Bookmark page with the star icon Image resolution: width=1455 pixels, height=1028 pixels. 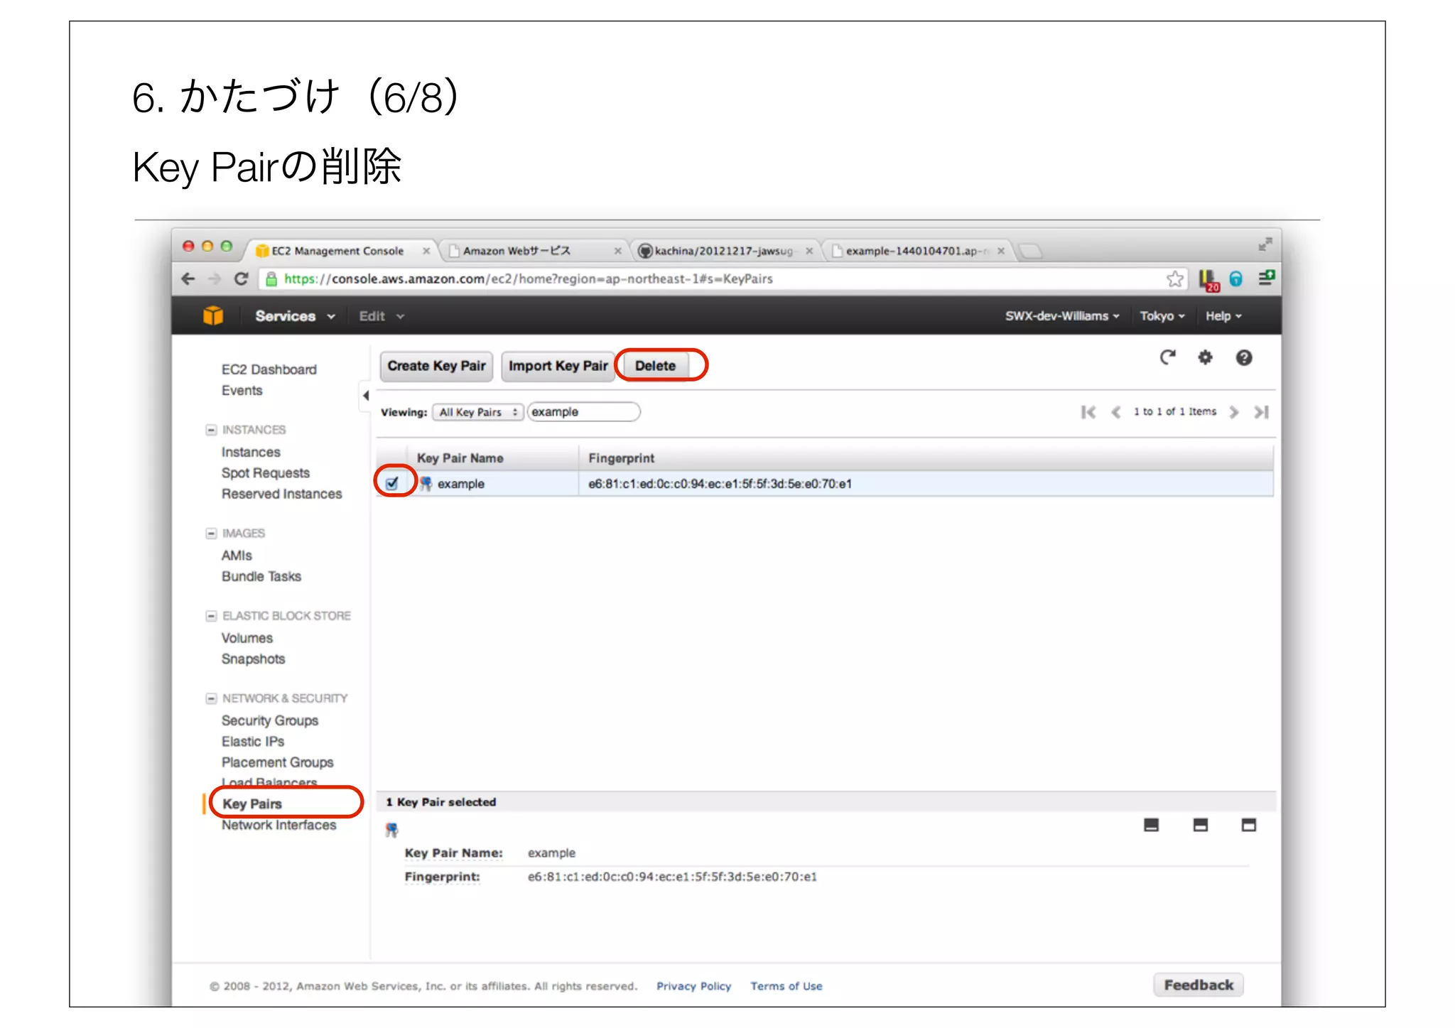(x=1175, y=278)
